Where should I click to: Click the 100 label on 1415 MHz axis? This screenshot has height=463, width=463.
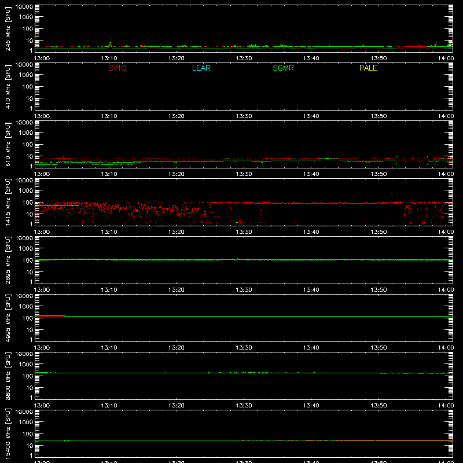28,203
